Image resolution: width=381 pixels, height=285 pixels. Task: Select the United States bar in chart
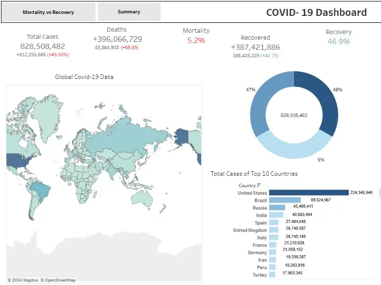pos(308,193)
